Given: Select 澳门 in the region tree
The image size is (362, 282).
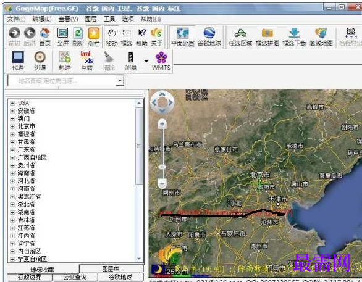Looking at the screenshot, I should pos(23,118).
